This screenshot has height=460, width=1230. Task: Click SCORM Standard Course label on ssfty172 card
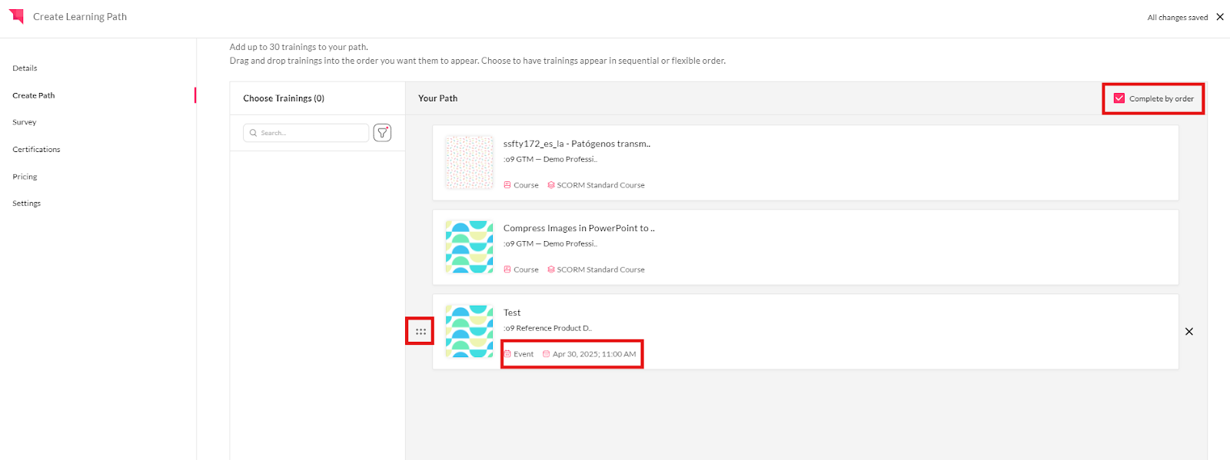coord(601,185)
